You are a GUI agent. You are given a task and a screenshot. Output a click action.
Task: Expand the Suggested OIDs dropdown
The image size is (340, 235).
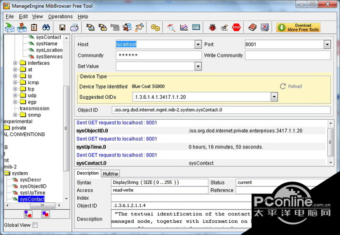[x=274, y=97]
